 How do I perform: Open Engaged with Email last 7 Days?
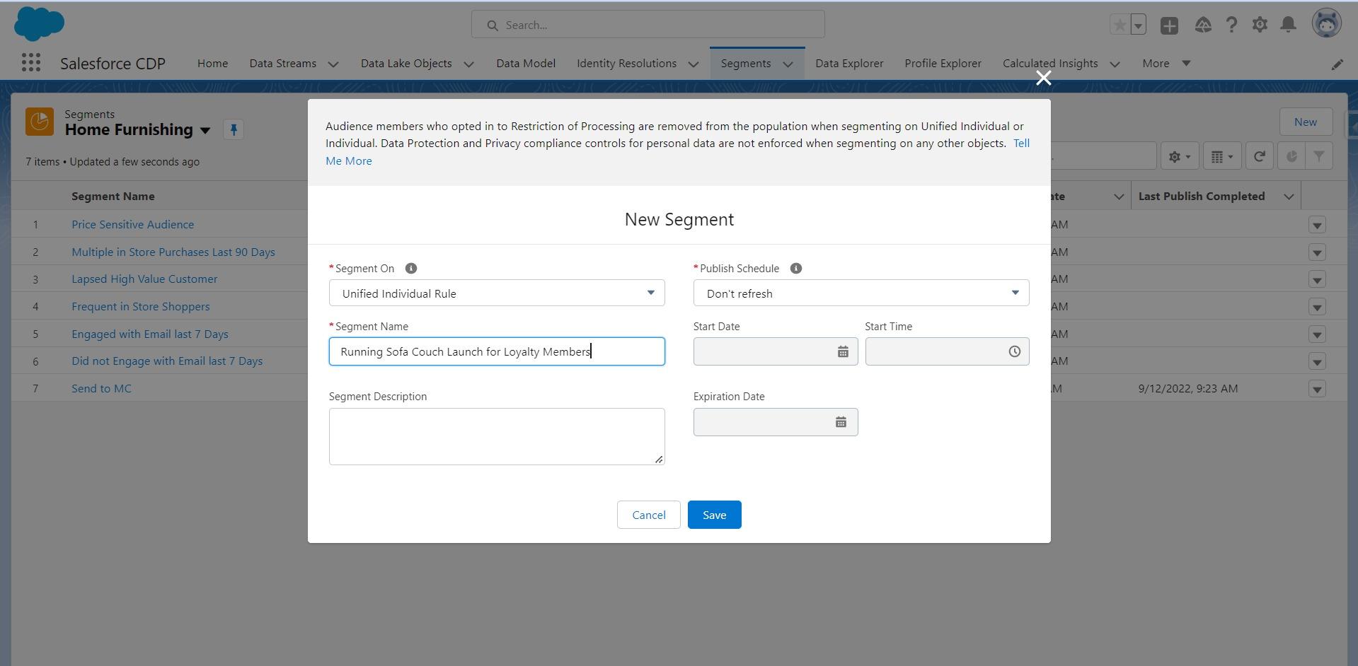pos(149,334)
